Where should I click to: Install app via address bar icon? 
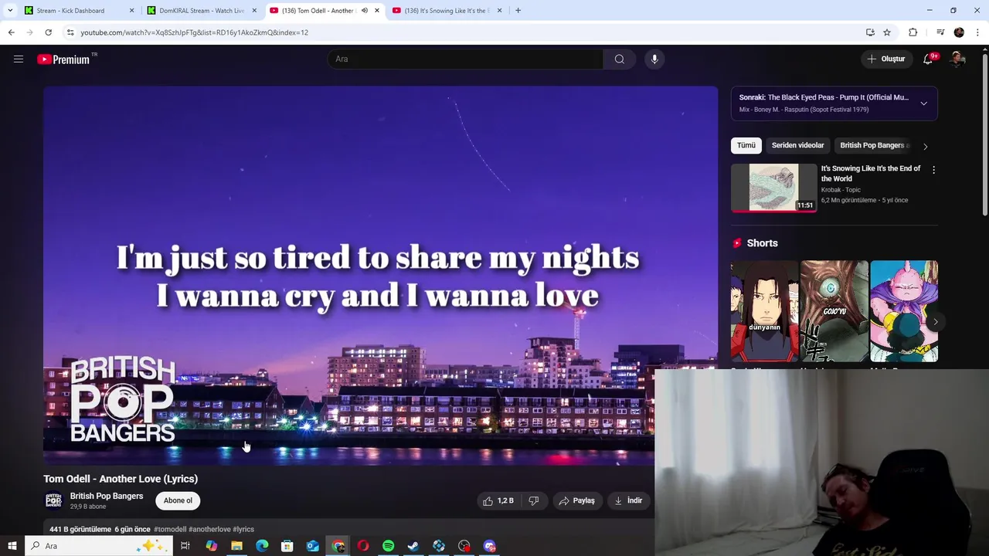(x=870, y=32)
